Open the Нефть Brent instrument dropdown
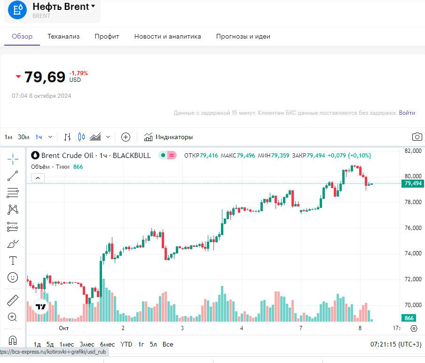Image resolution: width=425 pixels, height=363 pixels. tap(93, 7)
